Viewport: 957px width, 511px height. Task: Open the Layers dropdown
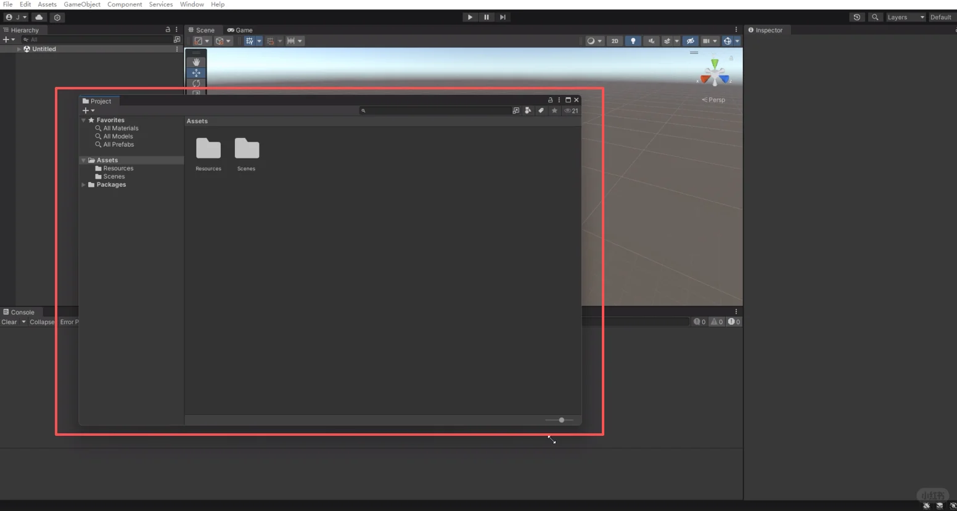(906, 17)
